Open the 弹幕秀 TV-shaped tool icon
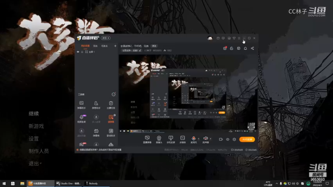The image size is (333, 187). (x=96, y=133)
